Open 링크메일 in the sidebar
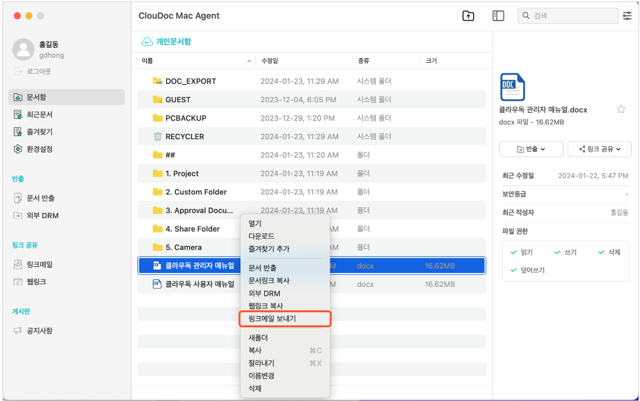 click(x=33, y=264)
